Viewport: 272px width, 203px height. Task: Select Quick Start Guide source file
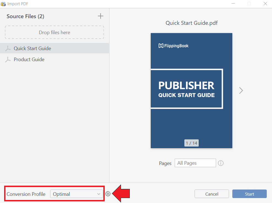coord(55,48)
